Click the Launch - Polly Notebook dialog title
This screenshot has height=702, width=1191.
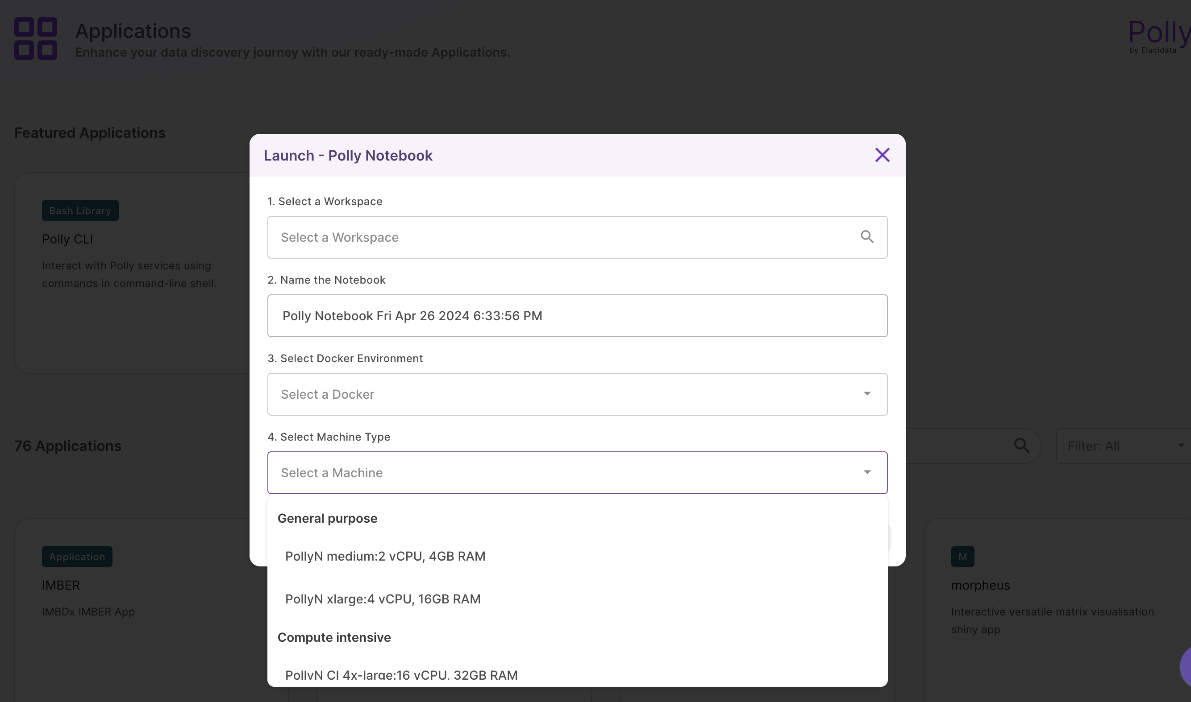click(348, 156)
